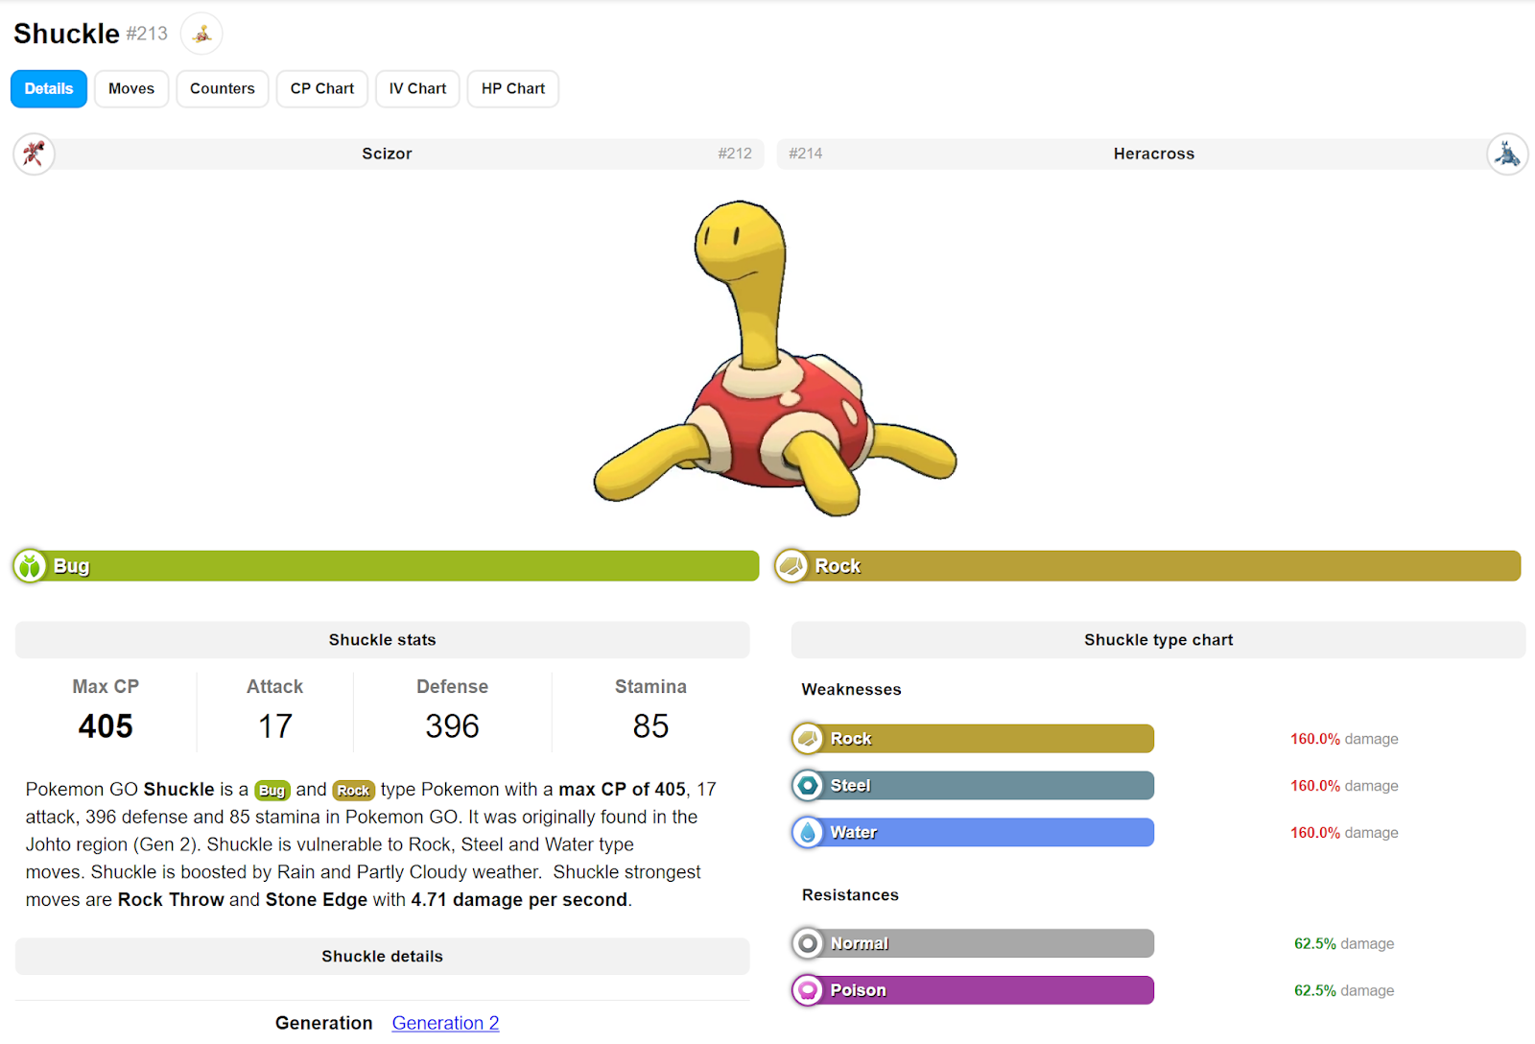The width and height of the screenshot is (1535, 1044).
Task: Click the inline Rock type badge in description
Action: coord(354,791)
